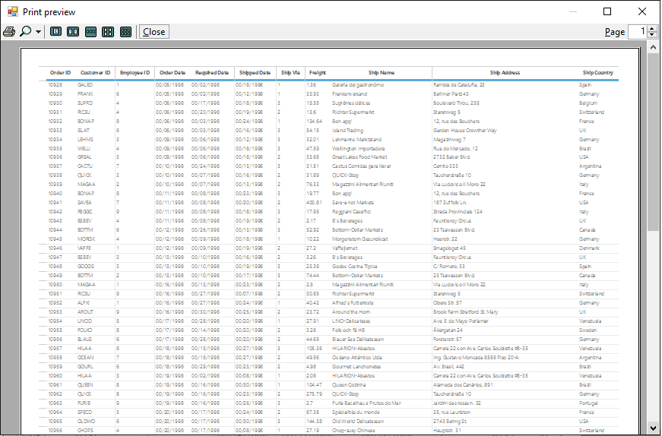Viewport: 662px width, 436px height.
Task: Click ship country Sweden
Action: pos(588,330)
